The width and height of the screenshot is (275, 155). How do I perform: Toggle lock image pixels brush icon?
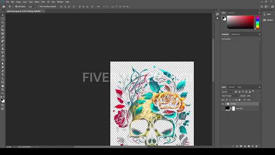point(230,100)
